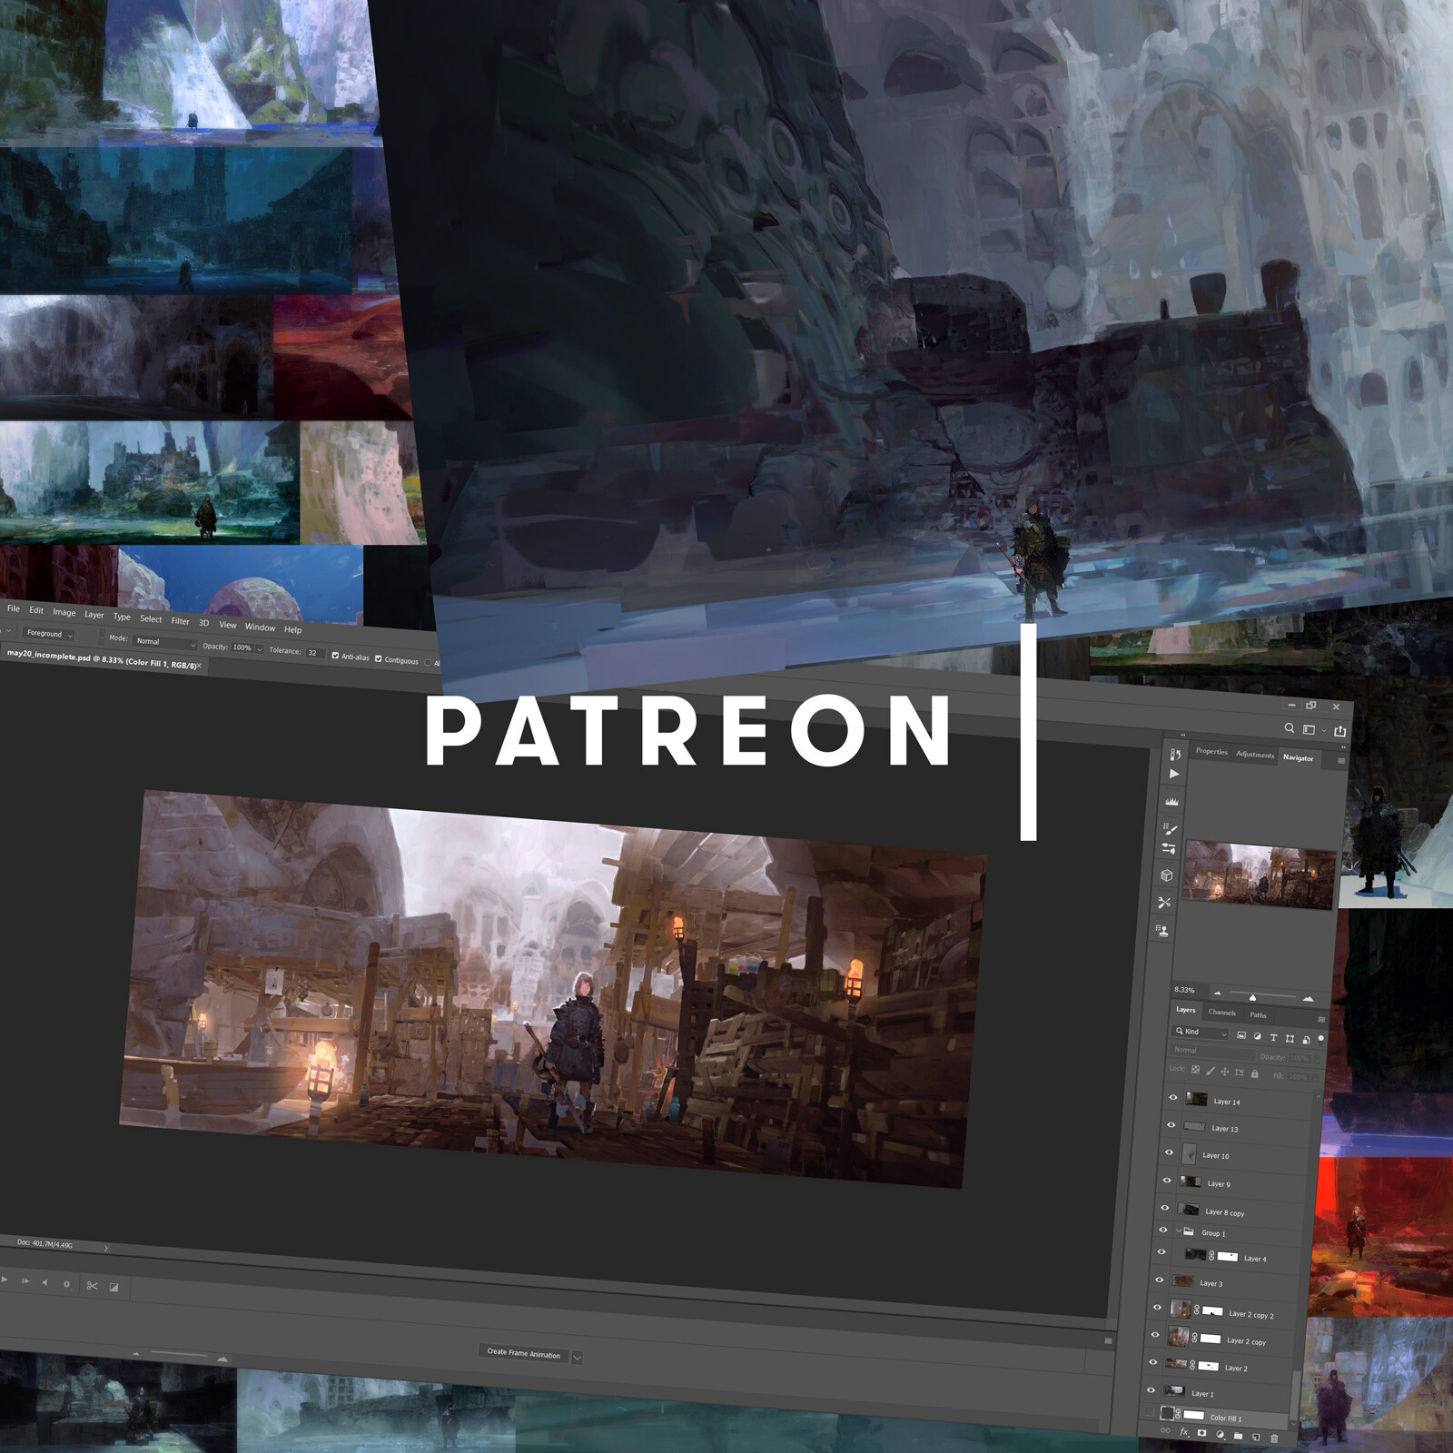Switch to the Channels tab
This screenshot has width=1453, height=1453.
1222,1013
